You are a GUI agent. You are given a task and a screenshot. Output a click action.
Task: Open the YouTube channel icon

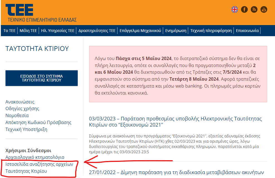(x=264, y=9)
